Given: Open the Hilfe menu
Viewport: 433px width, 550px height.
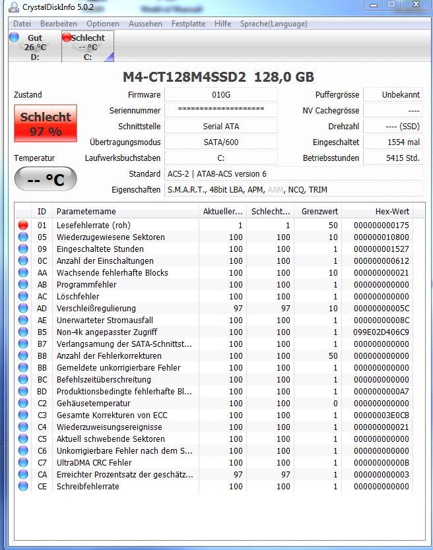Looking at the screenshot, I should pyautogui.click(x=222, y=24).
